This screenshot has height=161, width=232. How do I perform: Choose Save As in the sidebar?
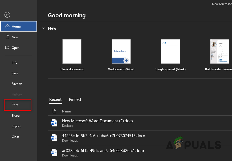coord(17,84)
